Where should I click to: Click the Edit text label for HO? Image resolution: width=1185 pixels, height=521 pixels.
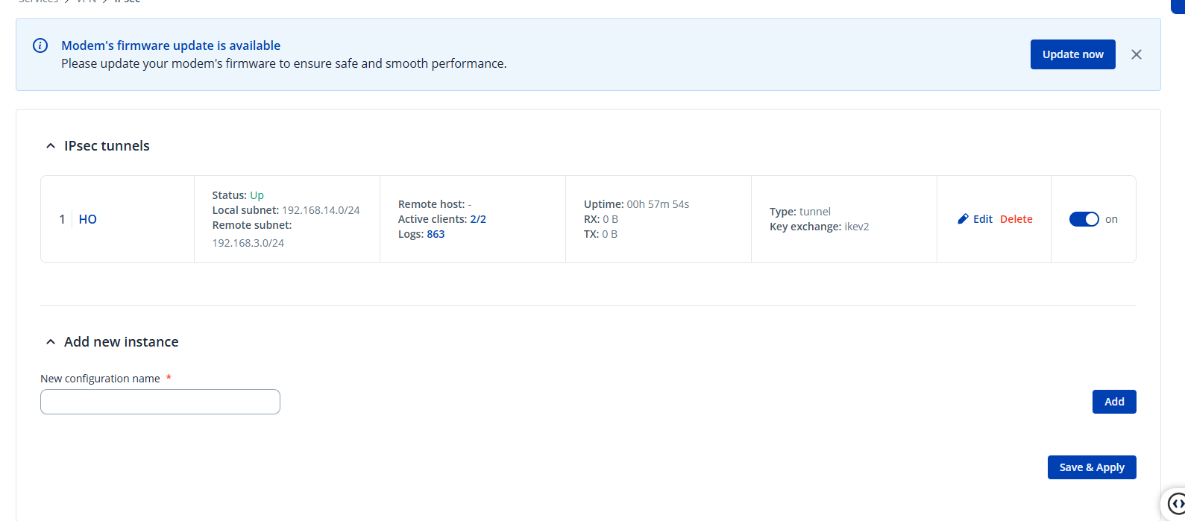pyautogui.click(x=983, y=219)
